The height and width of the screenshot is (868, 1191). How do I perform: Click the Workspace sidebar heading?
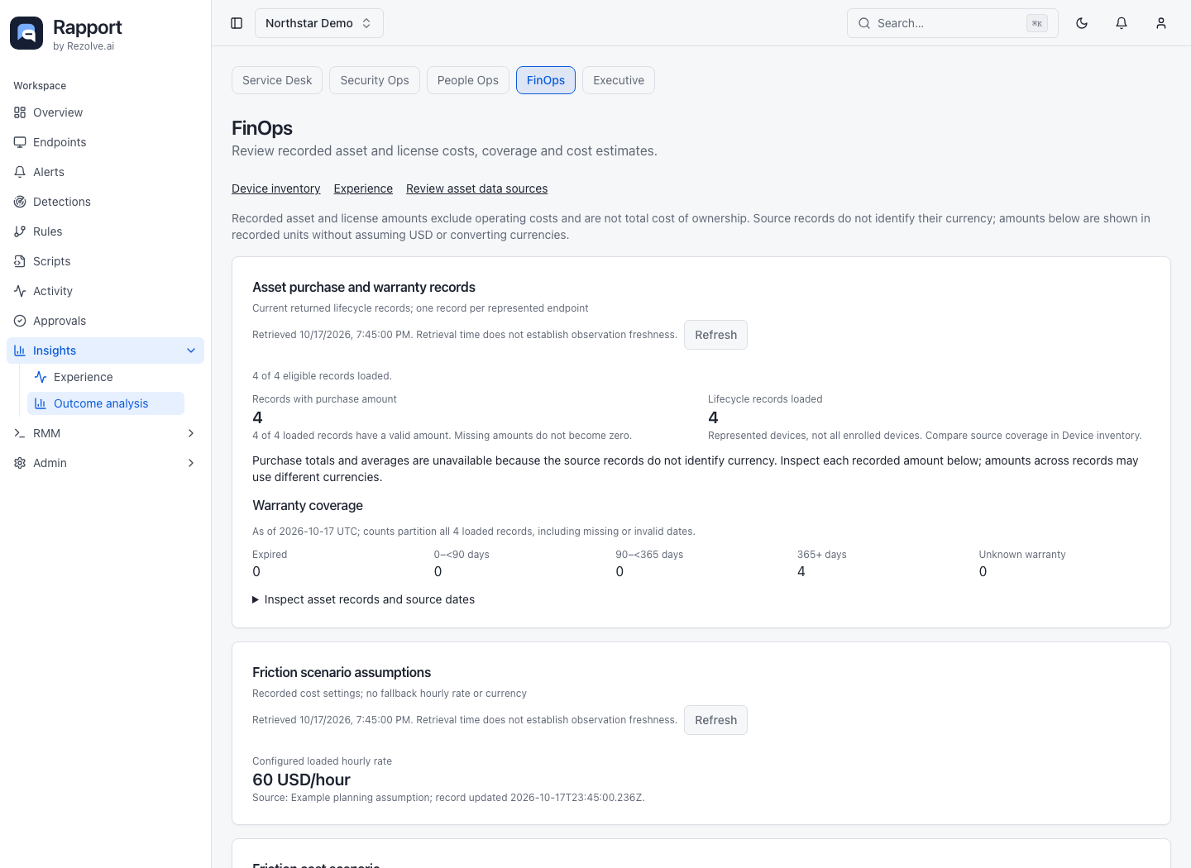[x=40, y=86]
